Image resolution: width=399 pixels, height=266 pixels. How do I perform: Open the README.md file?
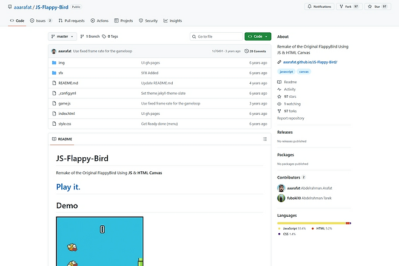tap(68, 83)
